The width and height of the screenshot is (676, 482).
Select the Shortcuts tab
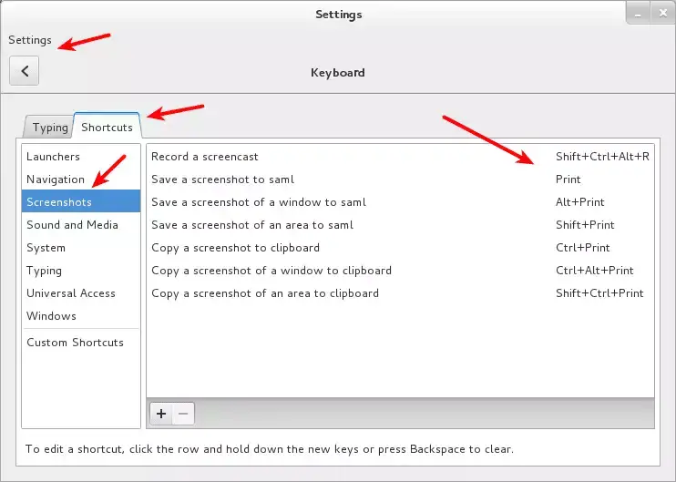[x=107, y=127]
